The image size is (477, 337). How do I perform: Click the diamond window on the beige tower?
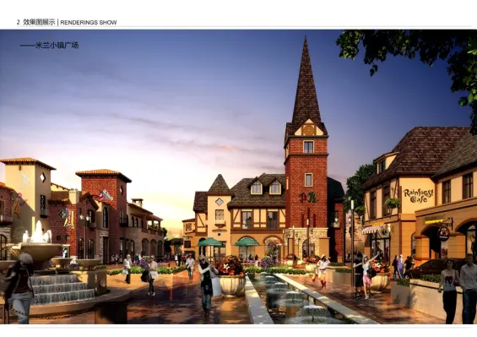[x=43, y=177]
